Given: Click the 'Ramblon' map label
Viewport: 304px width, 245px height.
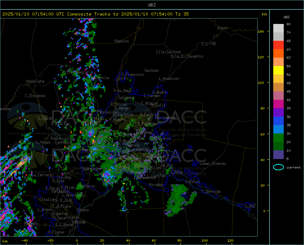Looking at the screenshot, I should (x=122, y=41).
